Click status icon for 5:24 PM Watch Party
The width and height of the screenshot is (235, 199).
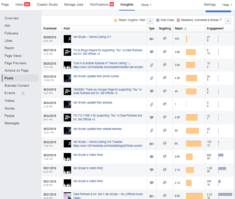click(x=152, y=170)
